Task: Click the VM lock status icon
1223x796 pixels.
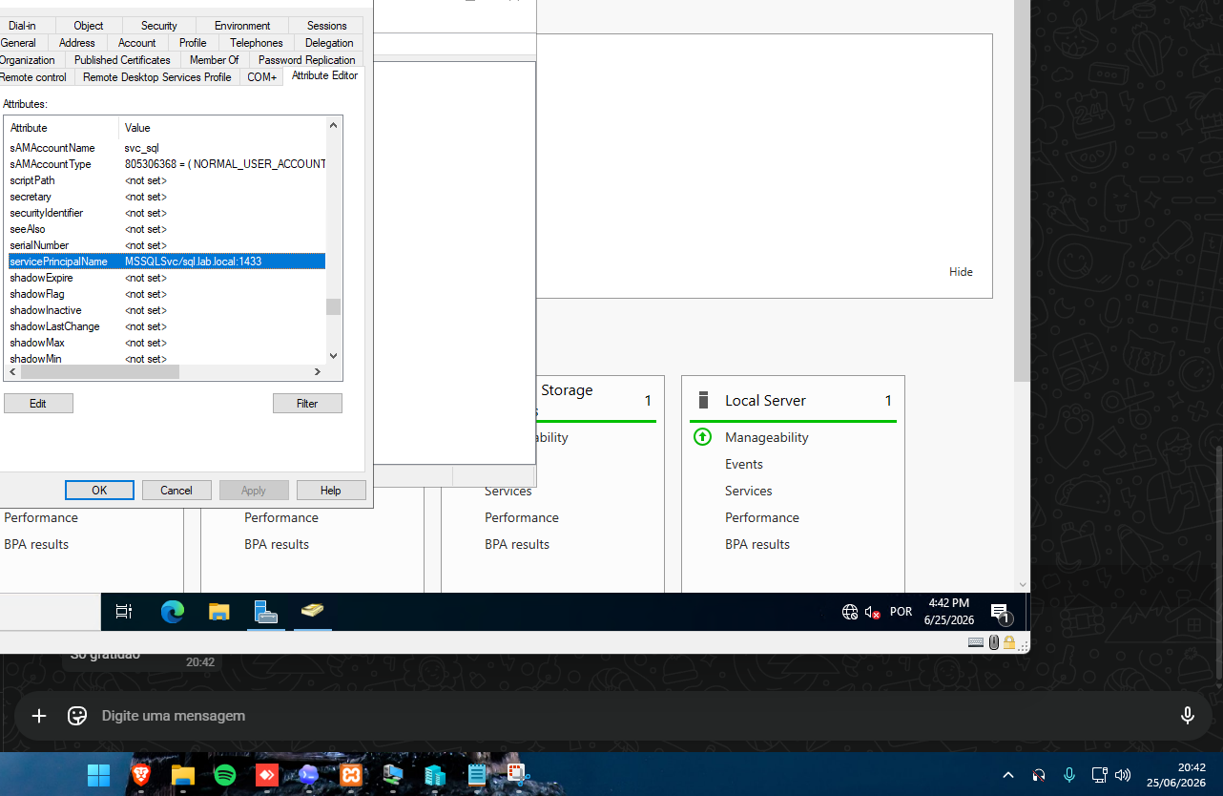Action: click(x=1009, y=642)
